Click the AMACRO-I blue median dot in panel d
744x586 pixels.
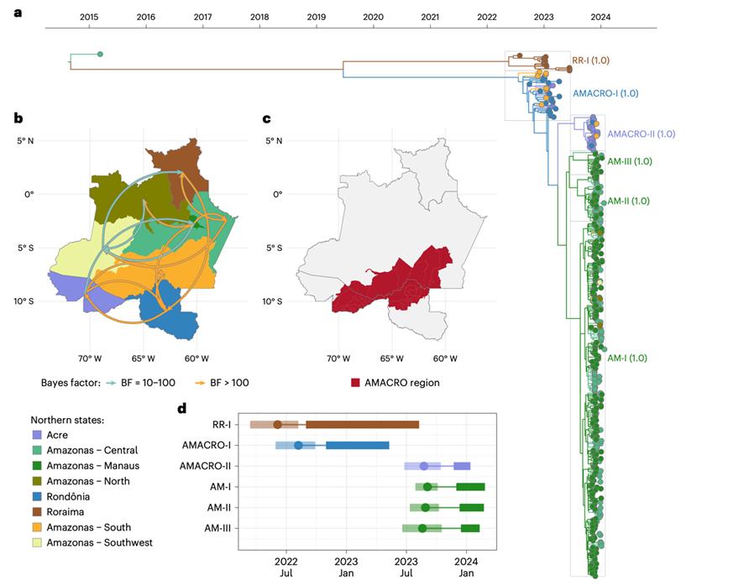pyautogui.click(x=298, y=445)
